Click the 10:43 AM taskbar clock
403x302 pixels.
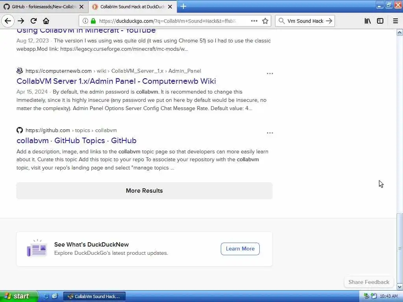point(388,296)
